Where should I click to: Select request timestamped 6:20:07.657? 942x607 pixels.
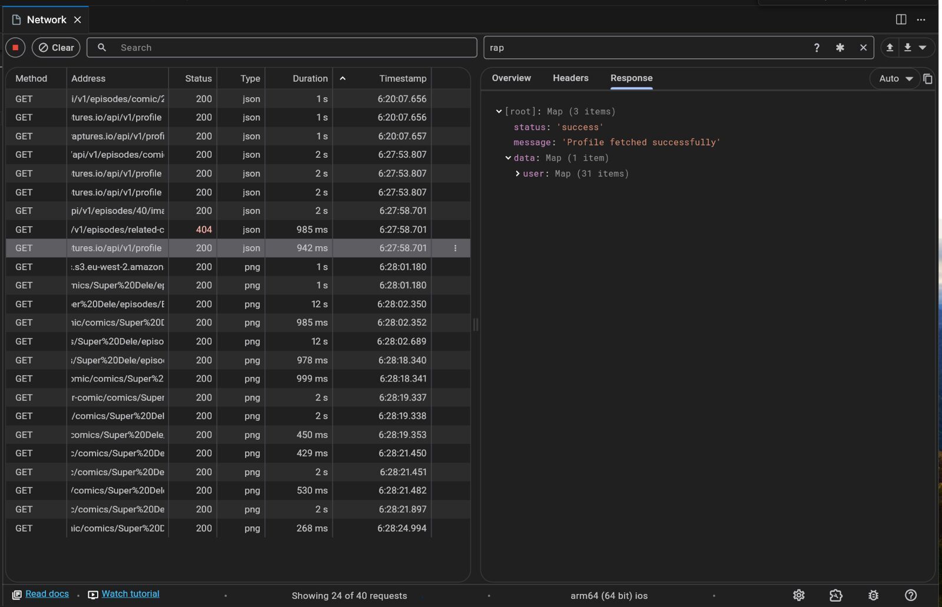[238, 136]
